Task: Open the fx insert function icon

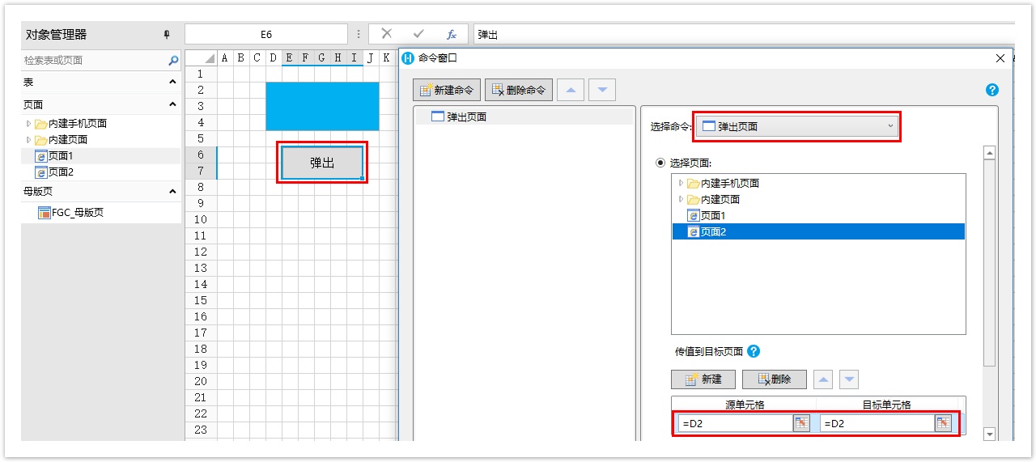Action: coord(452,34)
